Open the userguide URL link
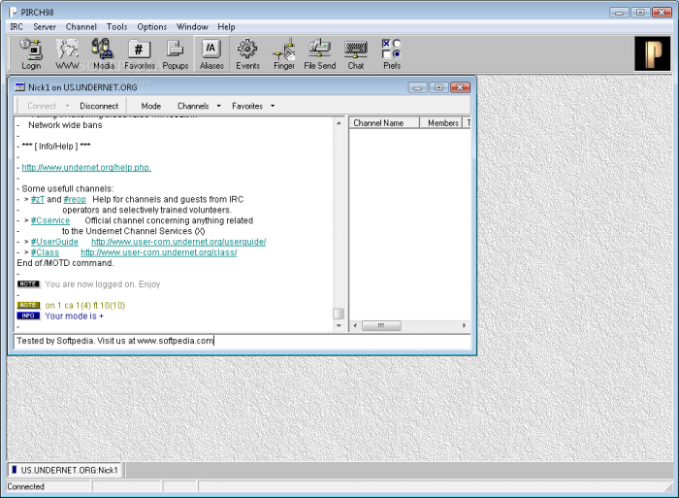This screenshot has width=679, height=498. click(x=178, y=242)
